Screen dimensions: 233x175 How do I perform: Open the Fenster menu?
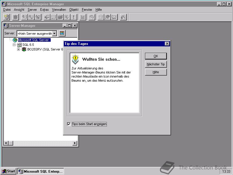click(87, 10)
